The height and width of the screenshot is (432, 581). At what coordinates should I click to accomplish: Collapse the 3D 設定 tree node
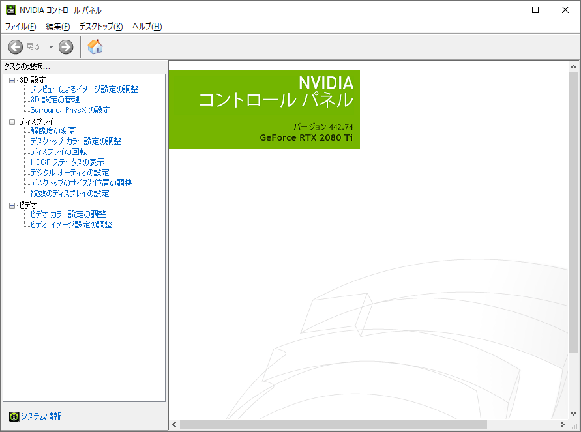12,80
